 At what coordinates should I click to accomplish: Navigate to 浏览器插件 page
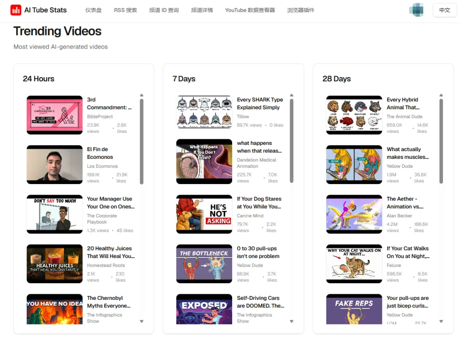[x=301, y=10]
